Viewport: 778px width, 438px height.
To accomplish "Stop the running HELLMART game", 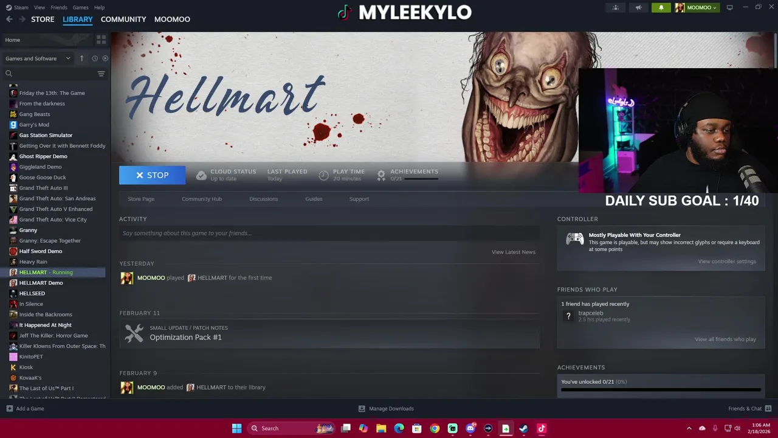I will [x=152, y=175].
